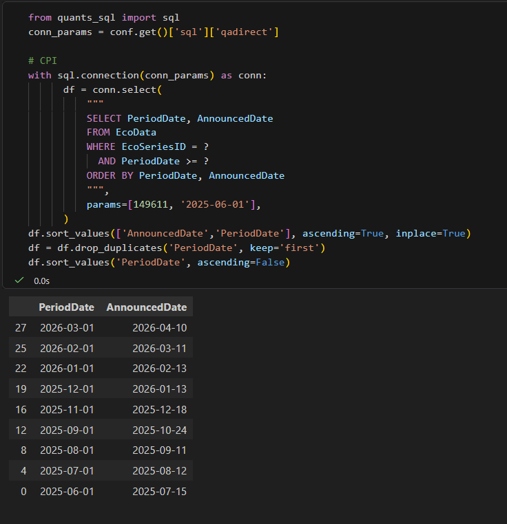
Task: Select PeriodDate cell 2025-07-01
Action: 67,470
